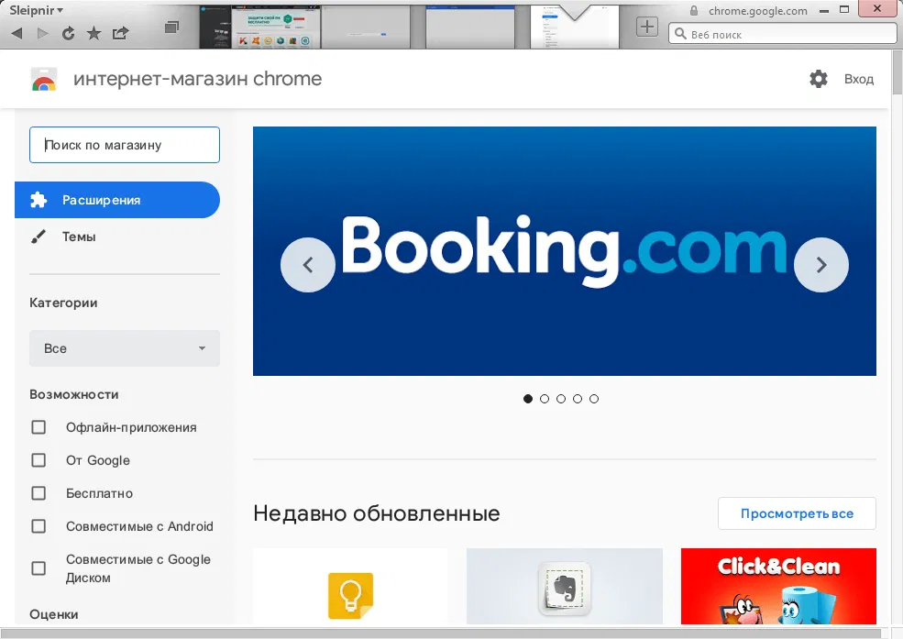Open the Click&Clean extension card
The width and height of the screenshot is (903, 639).
coord(778,586)
